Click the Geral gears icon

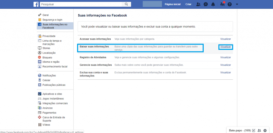tap(40, 15)
